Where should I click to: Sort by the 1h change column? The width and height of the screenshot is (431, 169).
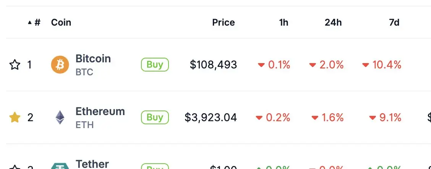pyautogui.click(x=284, y=23)
